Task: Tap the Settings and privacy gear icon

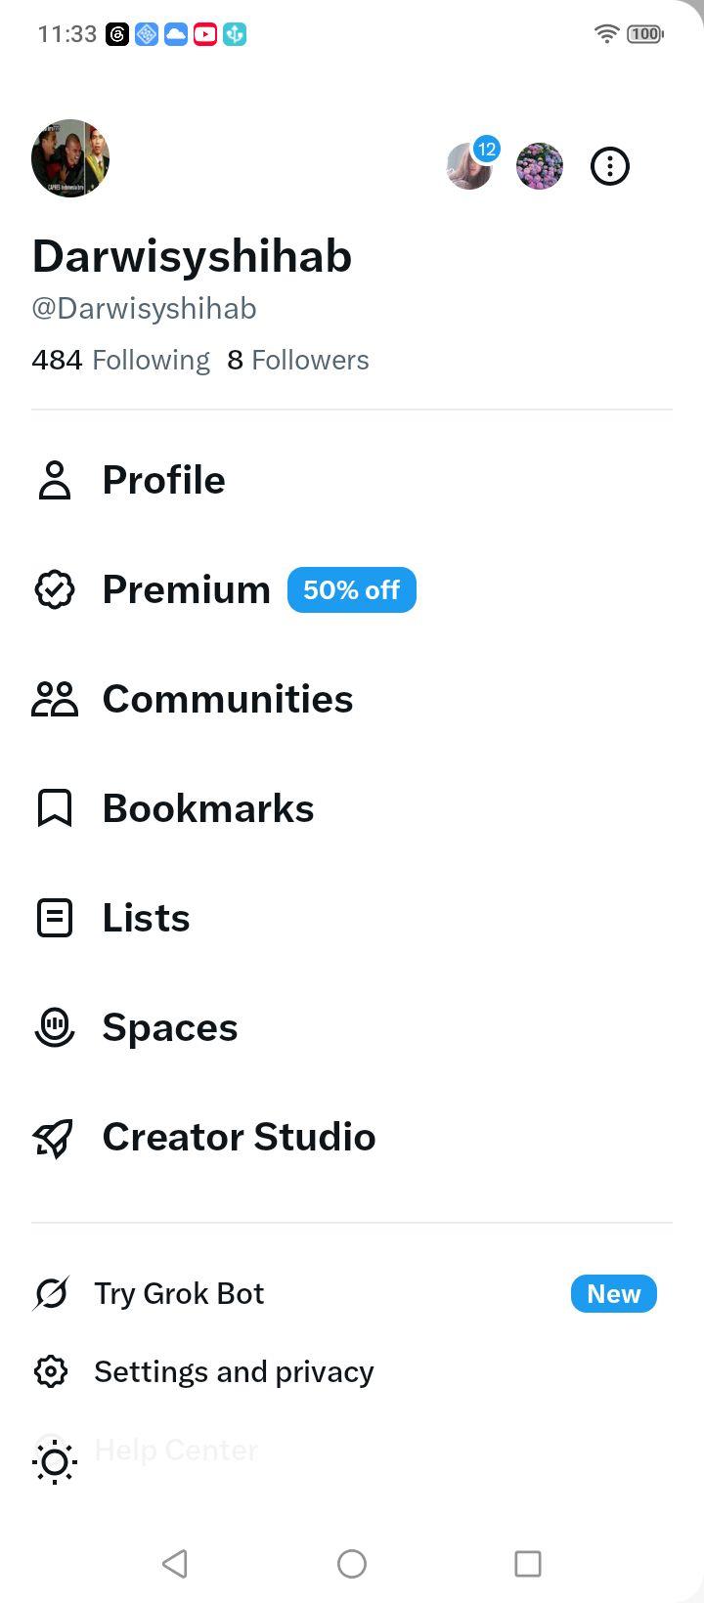Action: pyautogui.click(x=51, y=1371)
